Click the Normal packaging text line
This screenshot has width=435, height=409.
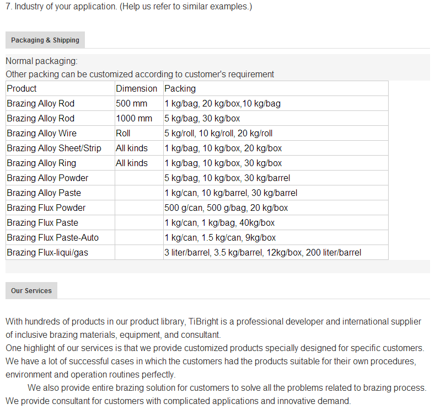[41, 61]
